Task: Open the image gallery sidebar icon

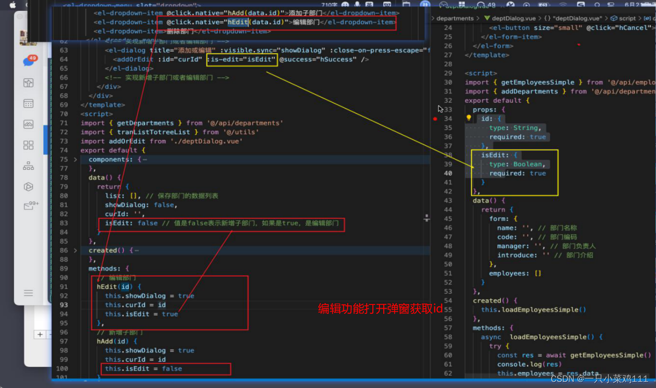Action: [28, 124]
